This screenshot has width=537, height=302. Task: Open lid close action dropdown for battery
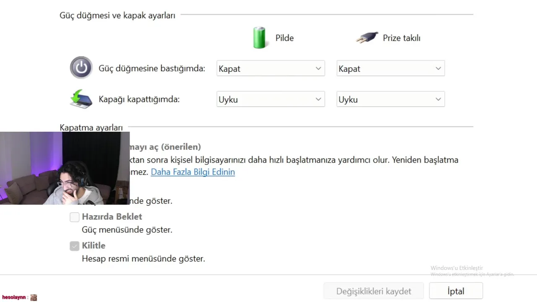coord(271,99)
